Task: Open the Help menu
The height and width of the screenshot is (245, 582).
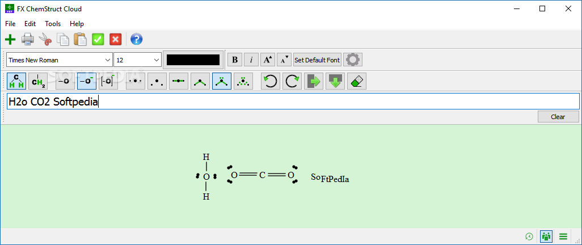Action: [x=77, y=24]
